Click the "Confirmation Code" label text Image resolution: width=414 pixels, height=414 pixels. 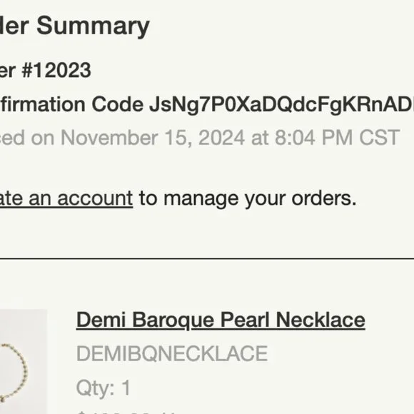click(71, 104)
